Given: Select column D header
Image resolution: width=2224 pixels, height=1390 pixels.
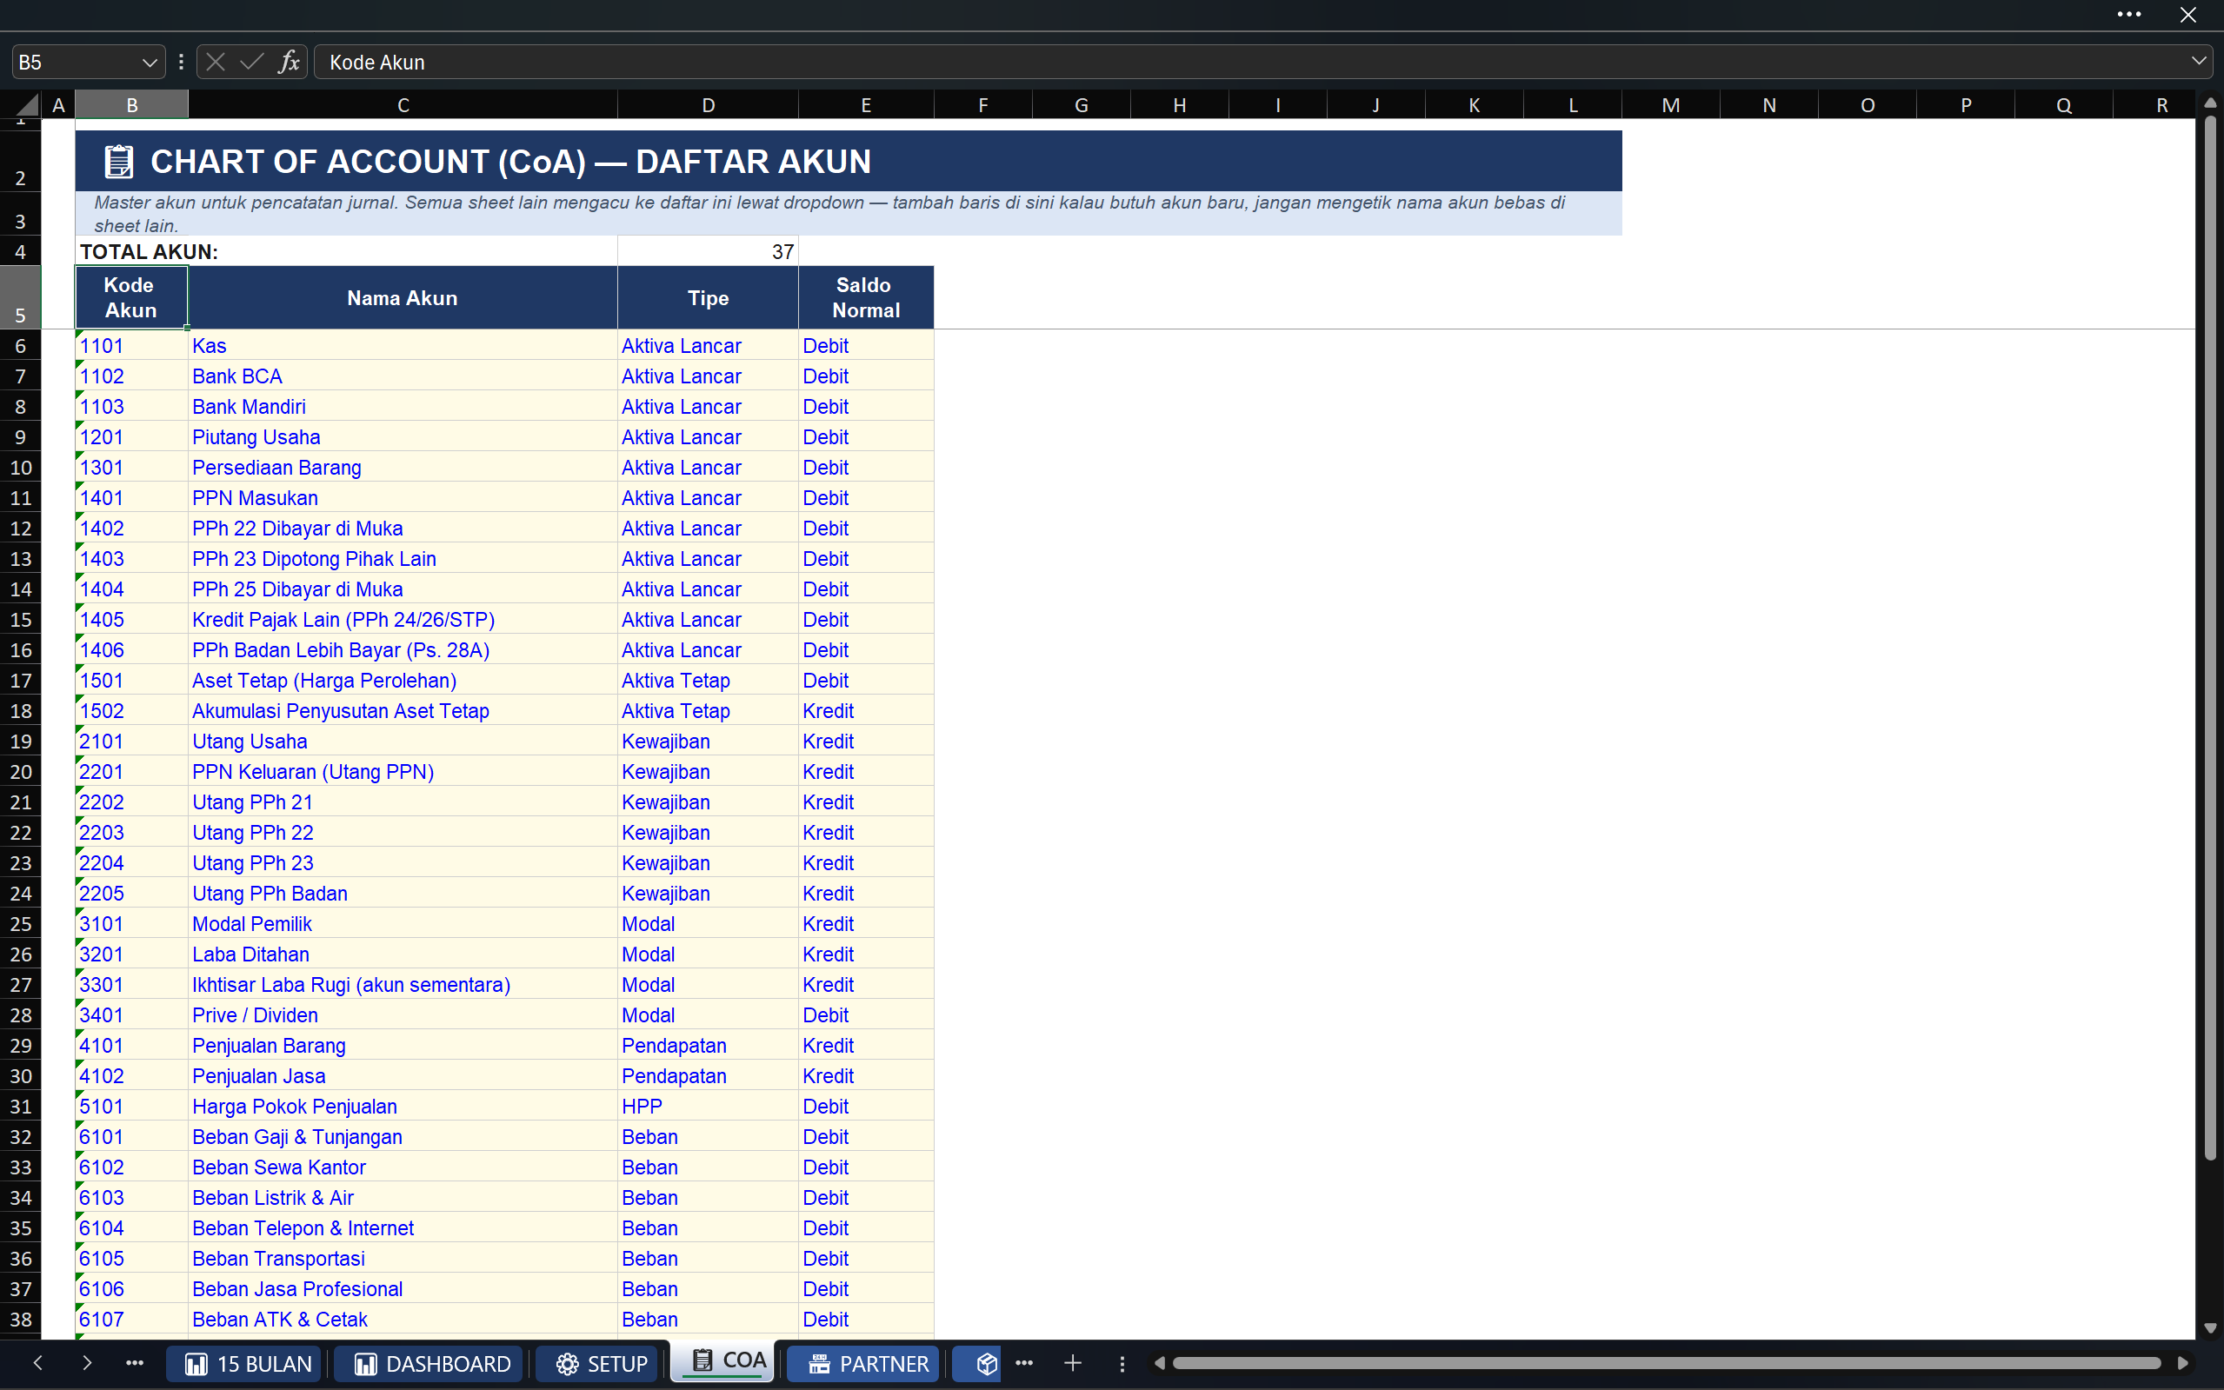Looking at the screenshot, I should click(x=708, y=105).
